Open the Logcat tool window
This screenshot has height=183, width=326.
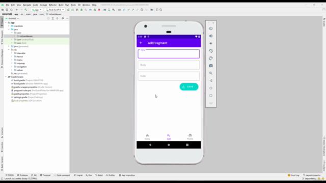point(78,175)
